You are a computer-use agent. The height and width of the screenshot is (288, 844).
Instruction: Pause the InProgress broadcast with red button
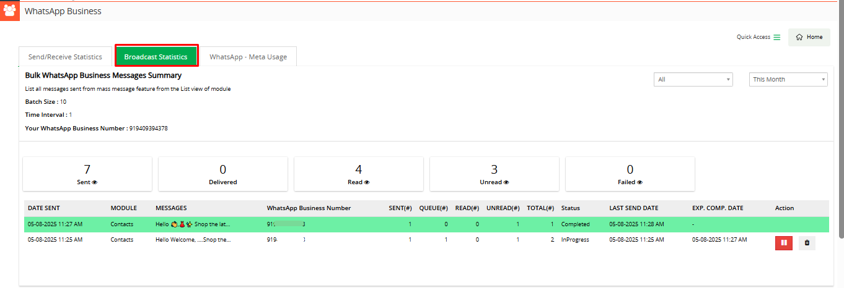[x=784, y=243]
